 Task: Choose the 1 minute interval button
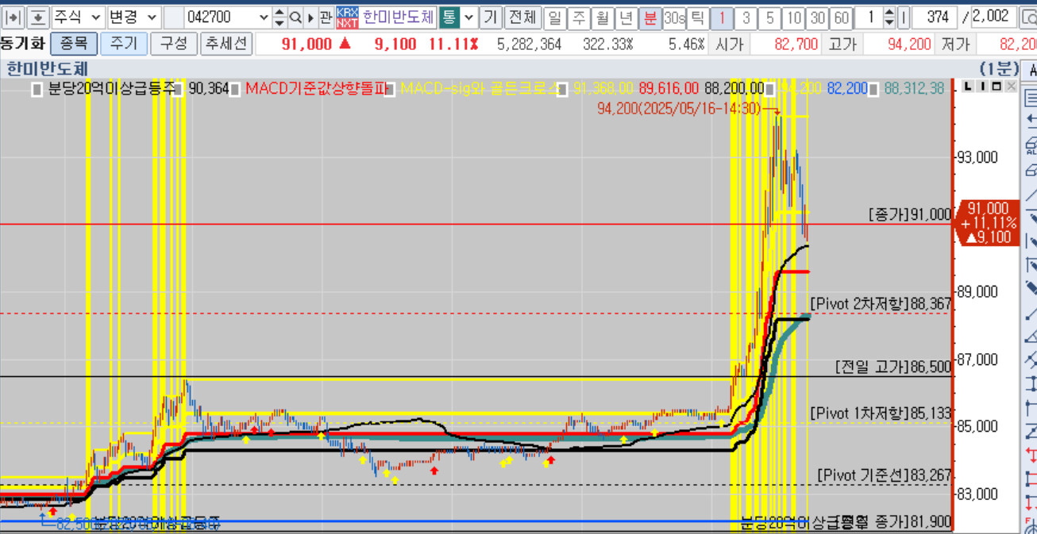pos(722,17)
